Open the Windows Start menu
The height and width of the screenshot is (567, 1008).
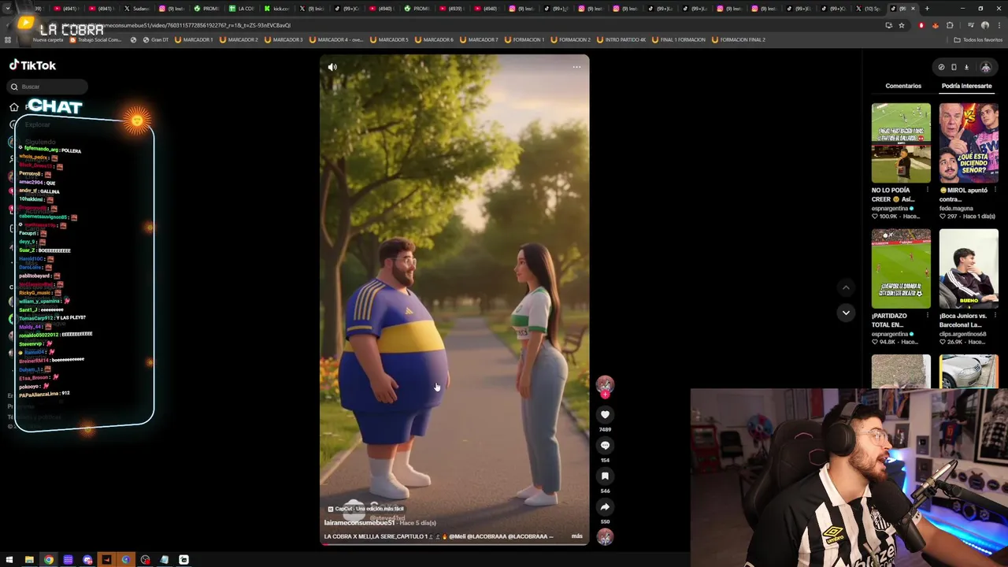click(9, 560)
